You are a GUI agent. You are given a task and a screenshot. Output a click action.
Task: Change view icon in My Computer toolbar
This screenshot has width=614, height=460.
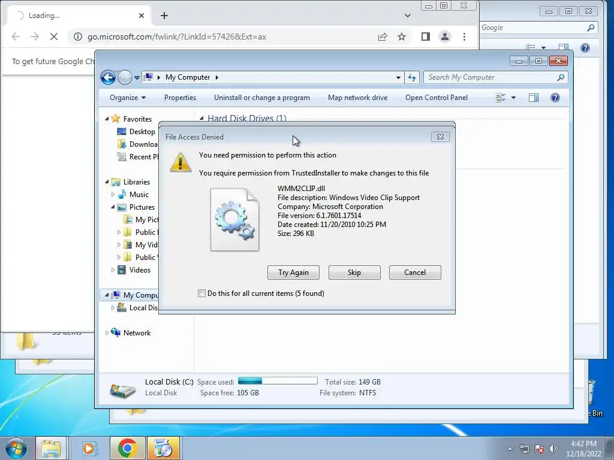pos(501,98)
